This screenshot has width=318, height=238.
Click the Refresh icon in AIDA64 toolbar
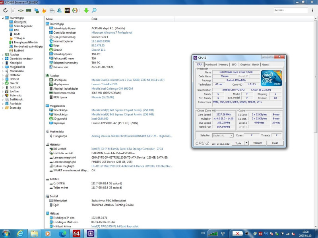click(x=5, y=10)
